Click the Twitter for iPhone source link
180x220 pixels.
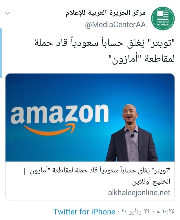click(x=84, y=212)
